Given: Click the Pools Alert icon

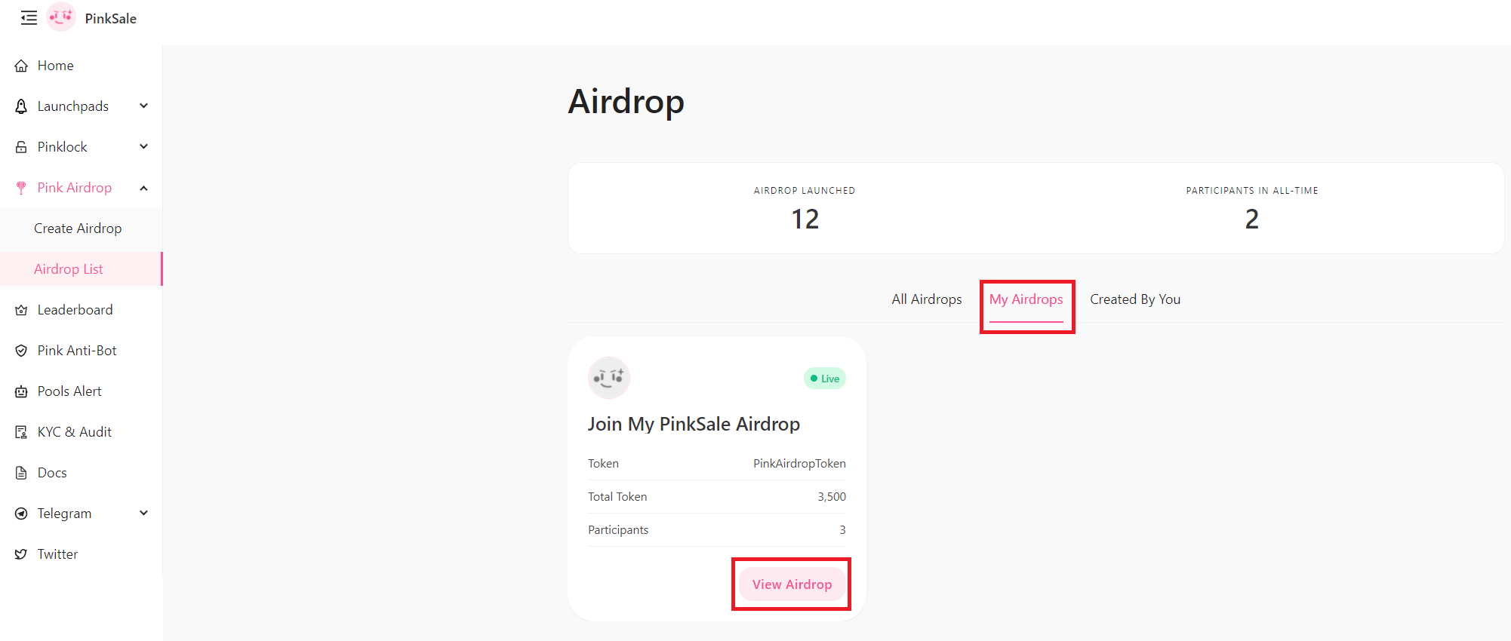Looking at the screenshot, I should [21, 391].
